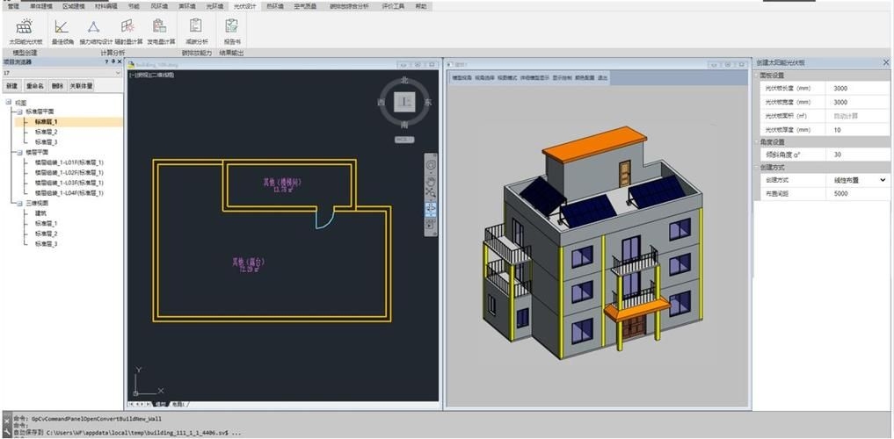
Task: Click the 倾斜角度 input field showing 30
Action: (x=858, y=154)
